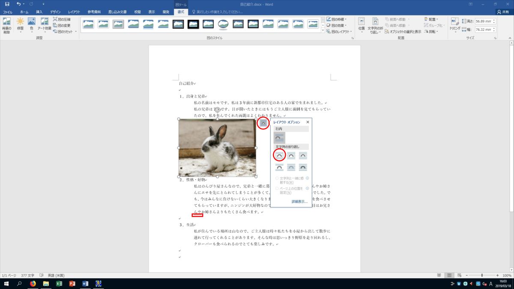514x289 pixels.
Task: Open PowerPoint from the taskbar
Action: coord(72,283)
